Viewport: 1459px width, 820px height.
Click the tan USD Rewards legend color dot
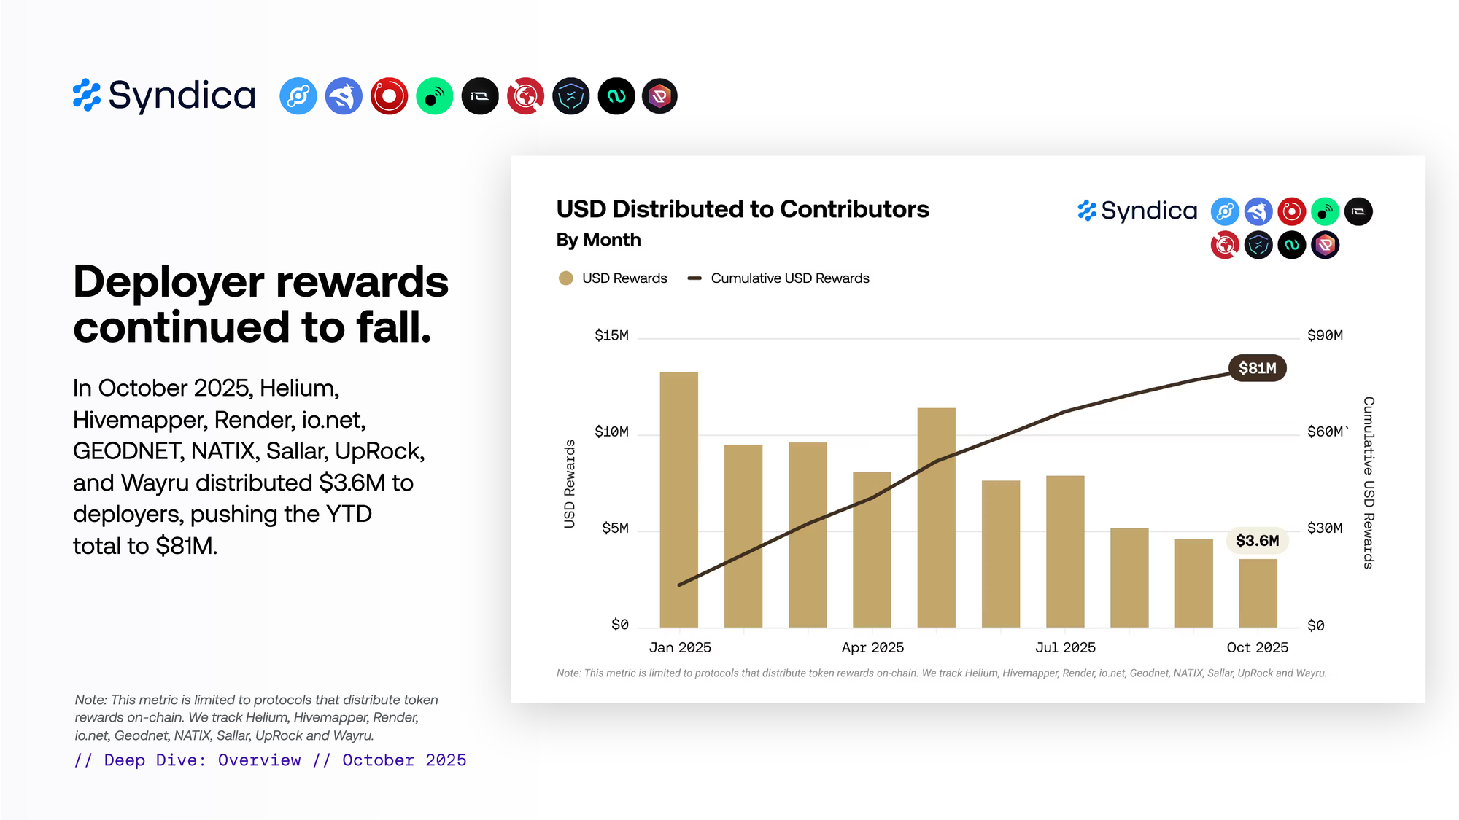coord(565,278)
